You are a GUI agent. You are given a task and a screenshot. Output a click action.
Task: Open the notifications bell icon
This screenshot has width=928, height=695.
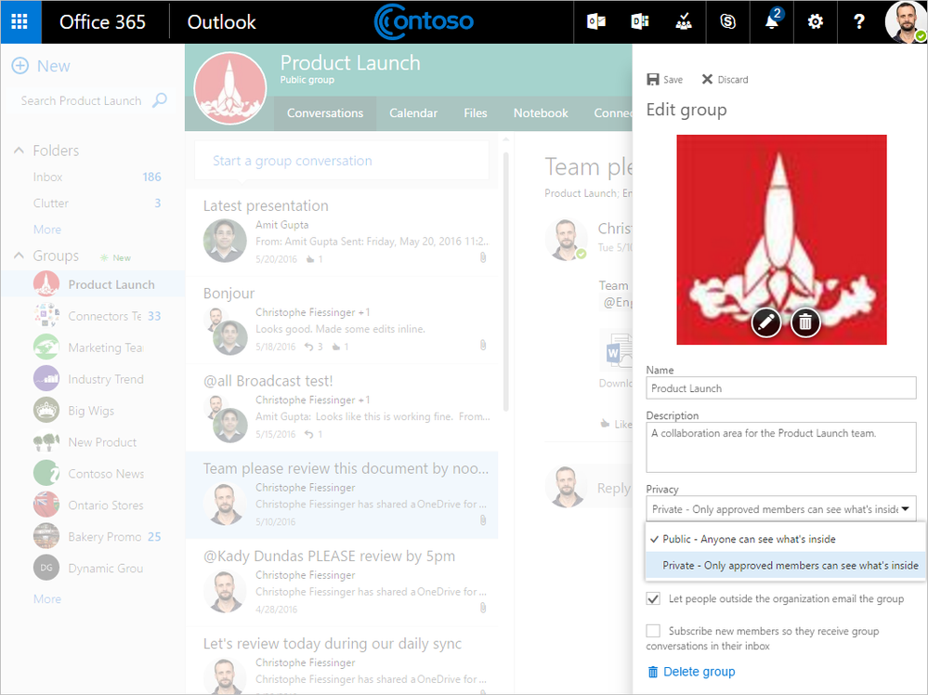(x=772, y=22)
